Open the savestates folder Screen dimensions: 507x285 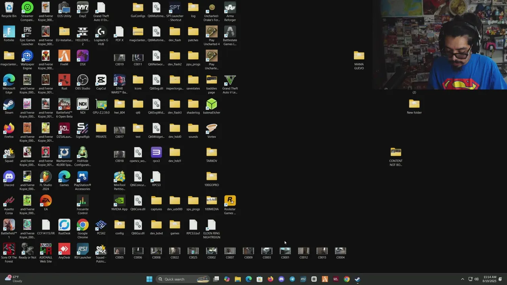pos(193,82)
